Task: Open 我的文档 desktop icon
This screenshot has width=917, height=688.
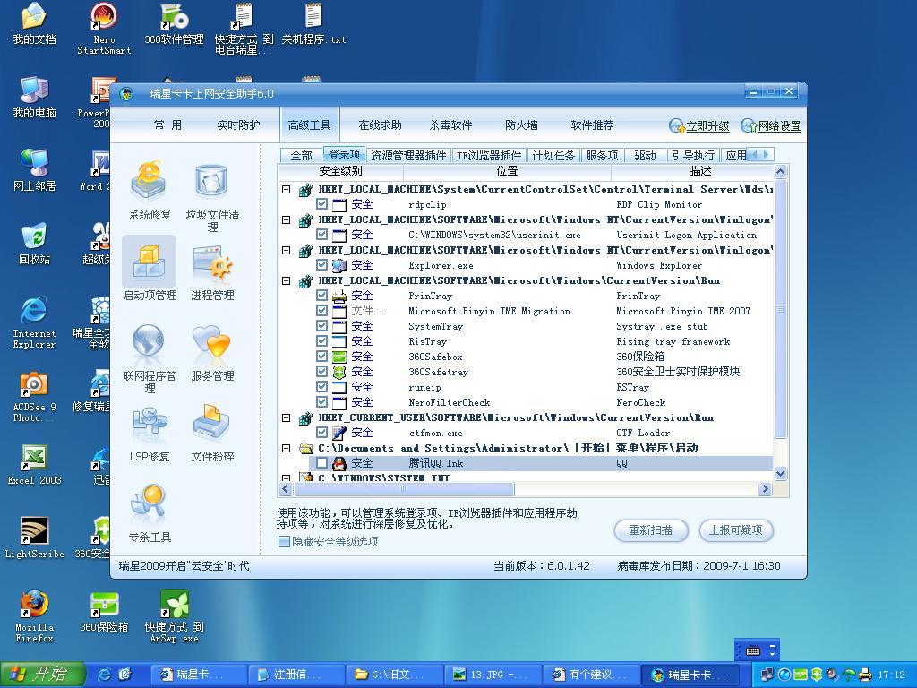Action: [x=34, y=24]
